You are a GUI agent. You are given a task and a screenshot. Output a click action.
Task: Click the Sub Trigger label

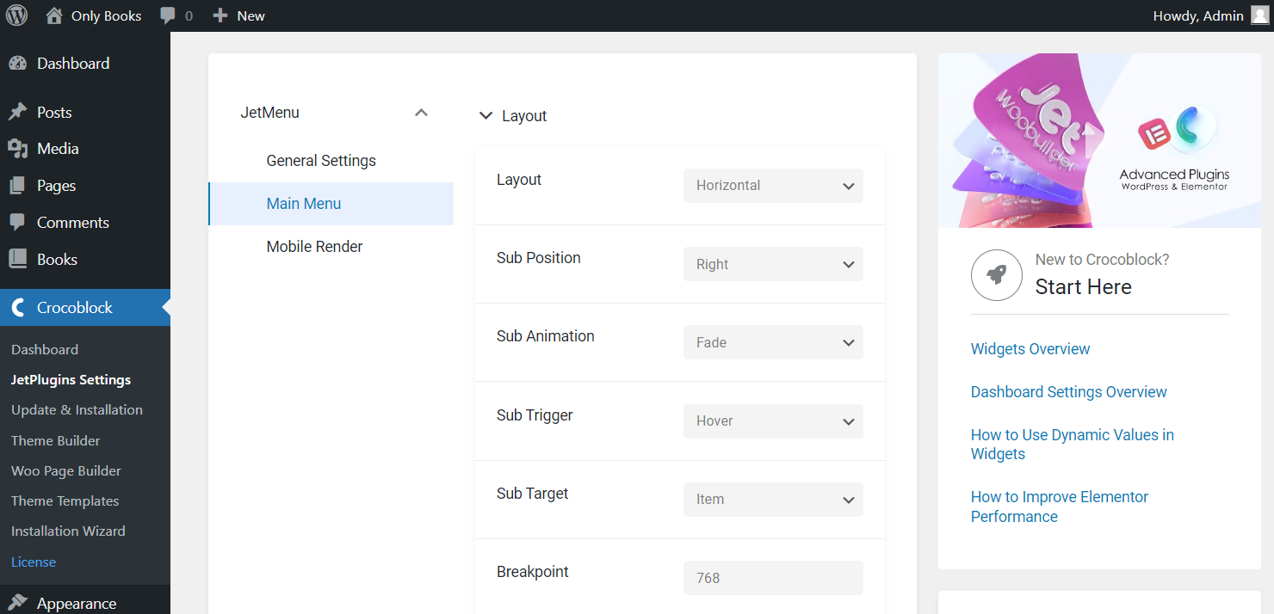pos(535,415)
